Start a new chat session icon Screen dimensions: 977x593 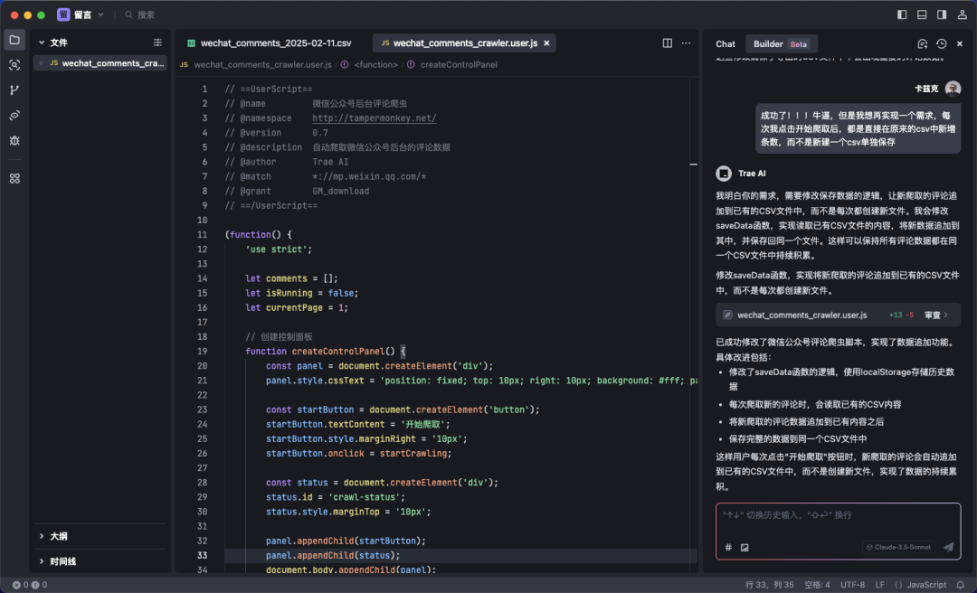(x=923, y=43)
